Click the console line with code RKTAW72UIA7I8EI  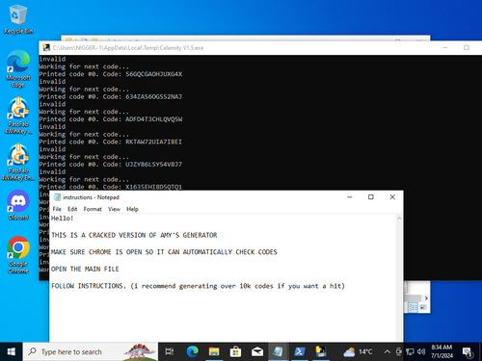coord(111,142)
